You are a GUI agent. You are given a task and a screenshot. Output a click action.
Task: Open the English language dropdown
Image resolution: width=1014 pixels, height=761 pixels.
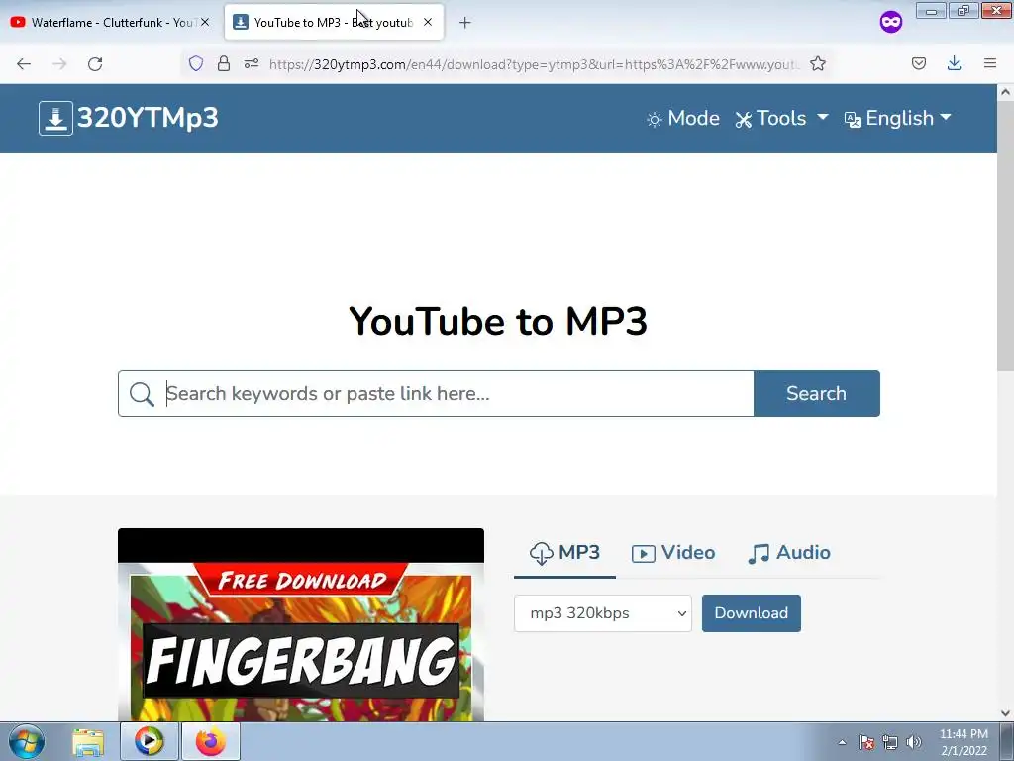897,119
